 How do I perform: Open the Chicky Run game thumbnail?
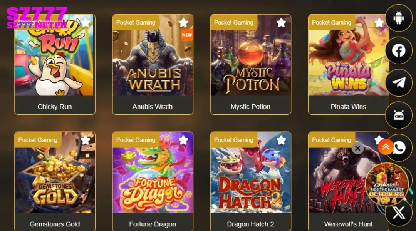coord(55,55)
